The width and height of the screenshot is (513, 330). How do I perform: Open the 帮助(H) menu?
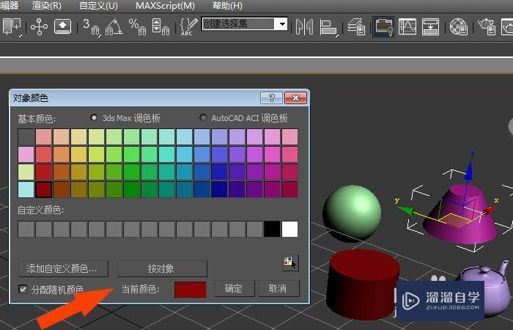(227, 6)
